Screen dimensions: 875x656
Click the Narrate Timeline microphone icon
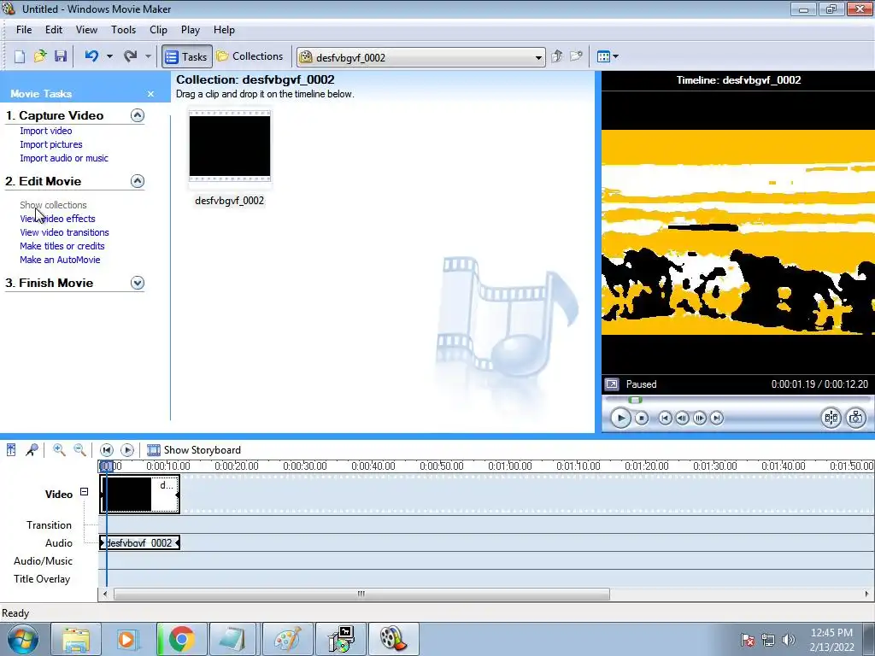[32, 449]
